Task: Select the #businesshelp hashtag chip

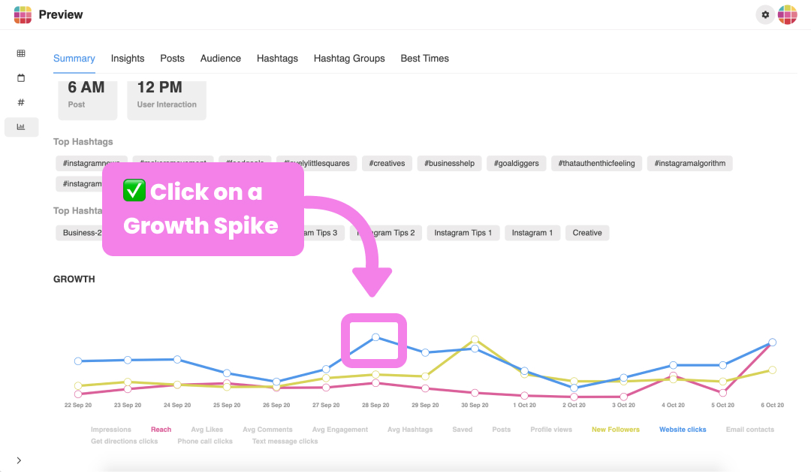Action: (x=450, y=164)
